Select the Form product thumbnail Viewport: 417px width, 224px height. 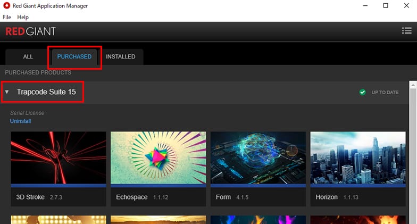click(258, 157)
